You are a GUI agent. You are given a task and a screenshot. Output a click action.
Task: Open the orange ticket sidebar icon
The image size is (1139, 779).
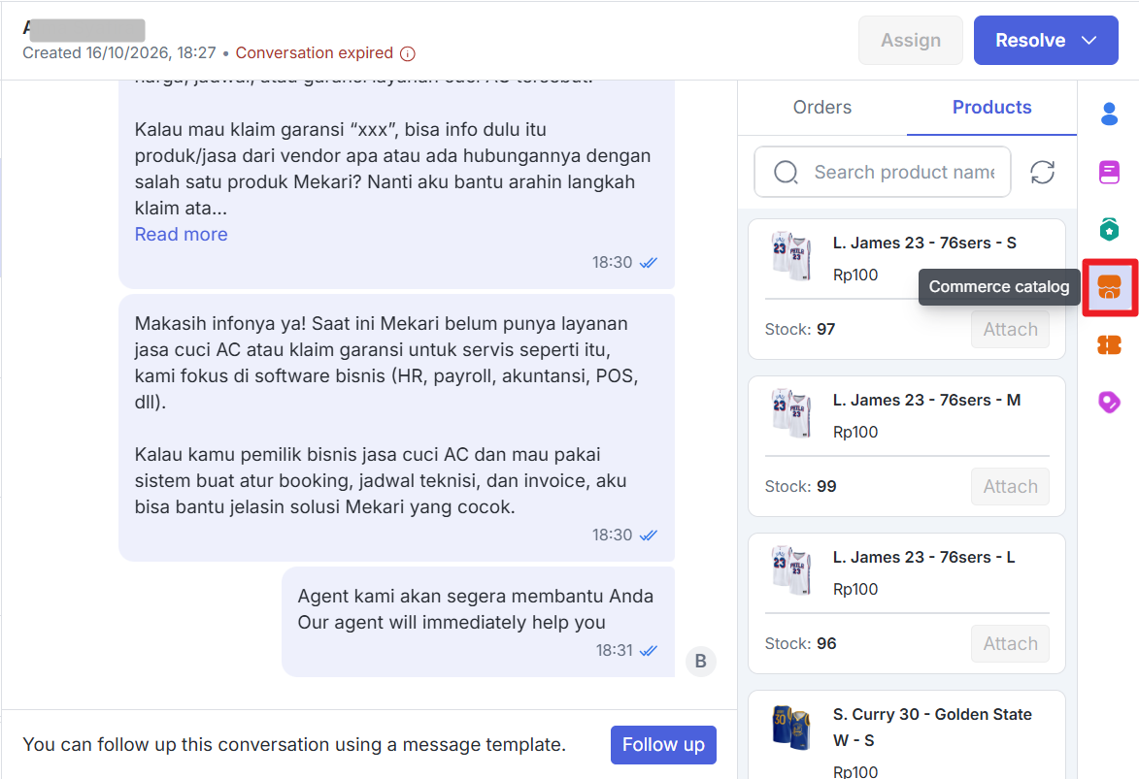[1109, 344]
